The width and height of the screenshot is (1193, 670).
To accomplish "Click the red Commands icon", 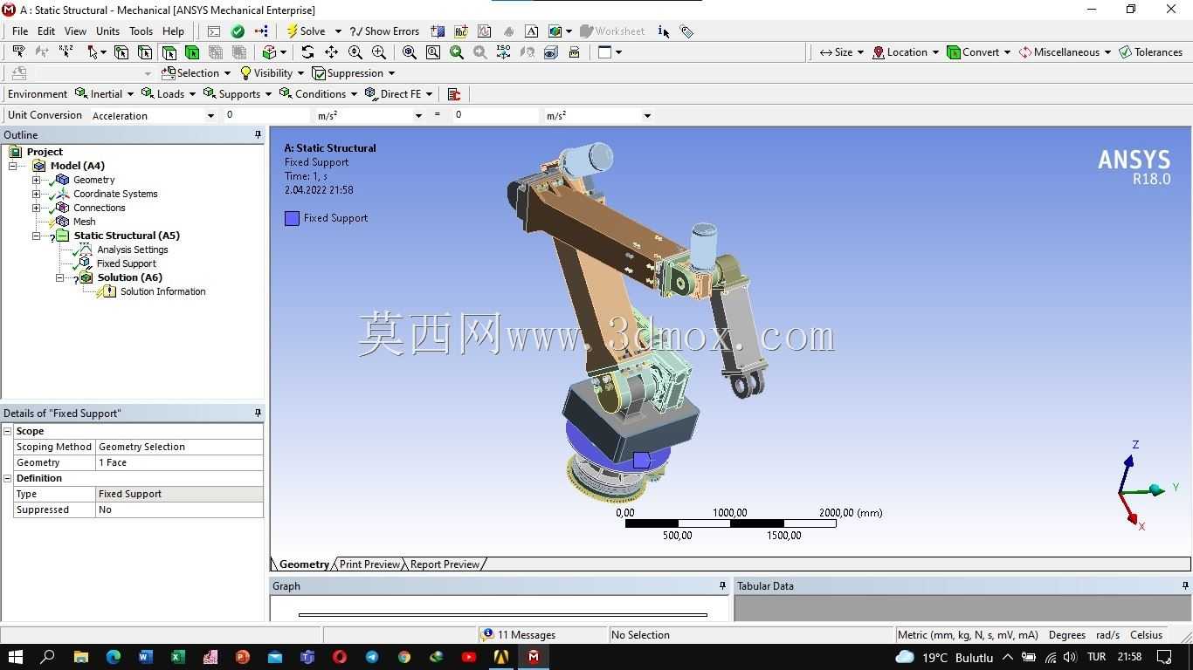I will coord(453,94).
